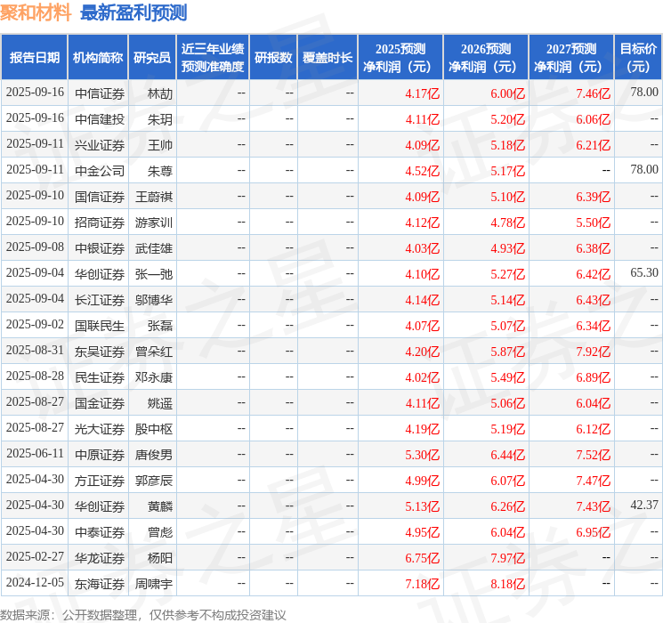The width and height of the screenshot is (663, 623).
Task: Select 2026 forecast value 8.18亿
Action: point(508,584)
